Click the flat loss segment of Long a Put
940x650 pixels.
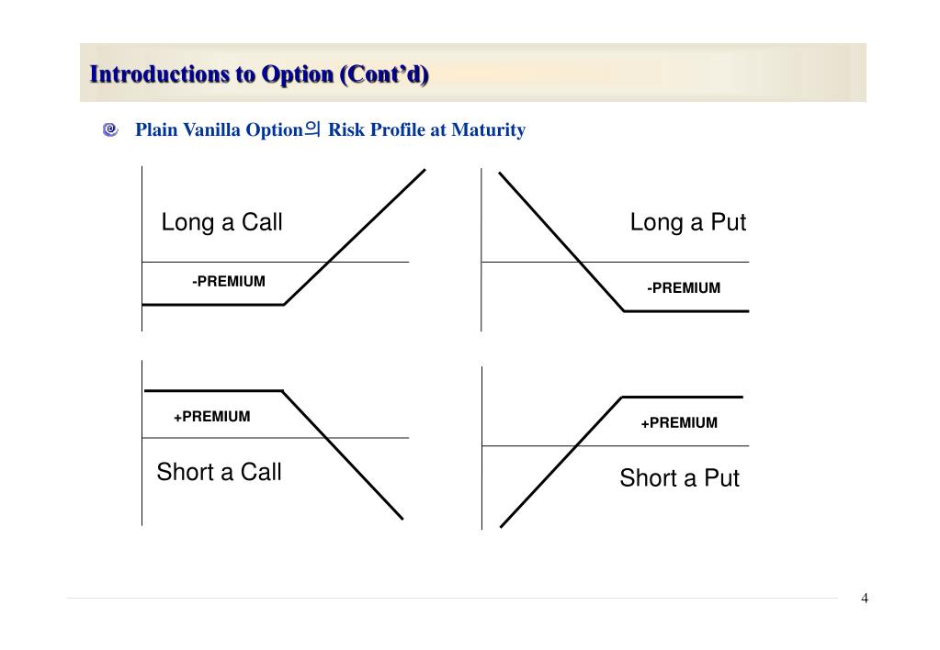[x=686, y=311]
